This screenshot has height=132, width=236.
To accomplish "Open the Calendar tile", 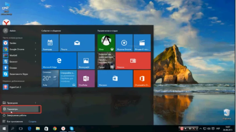I will (x=50, y=43).
